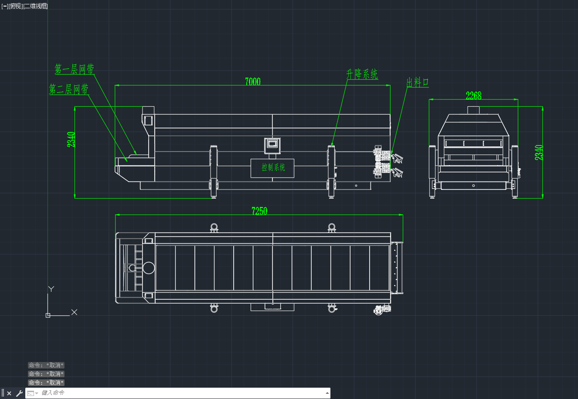Select the 7000 length dimension

pos(253,81)
